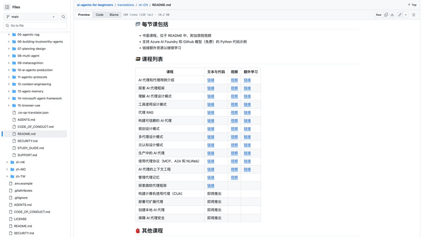This screenshot has height=238, width=423.
Task: Expand the 10-ai-agents-production folder chevron
Action: 9,70
